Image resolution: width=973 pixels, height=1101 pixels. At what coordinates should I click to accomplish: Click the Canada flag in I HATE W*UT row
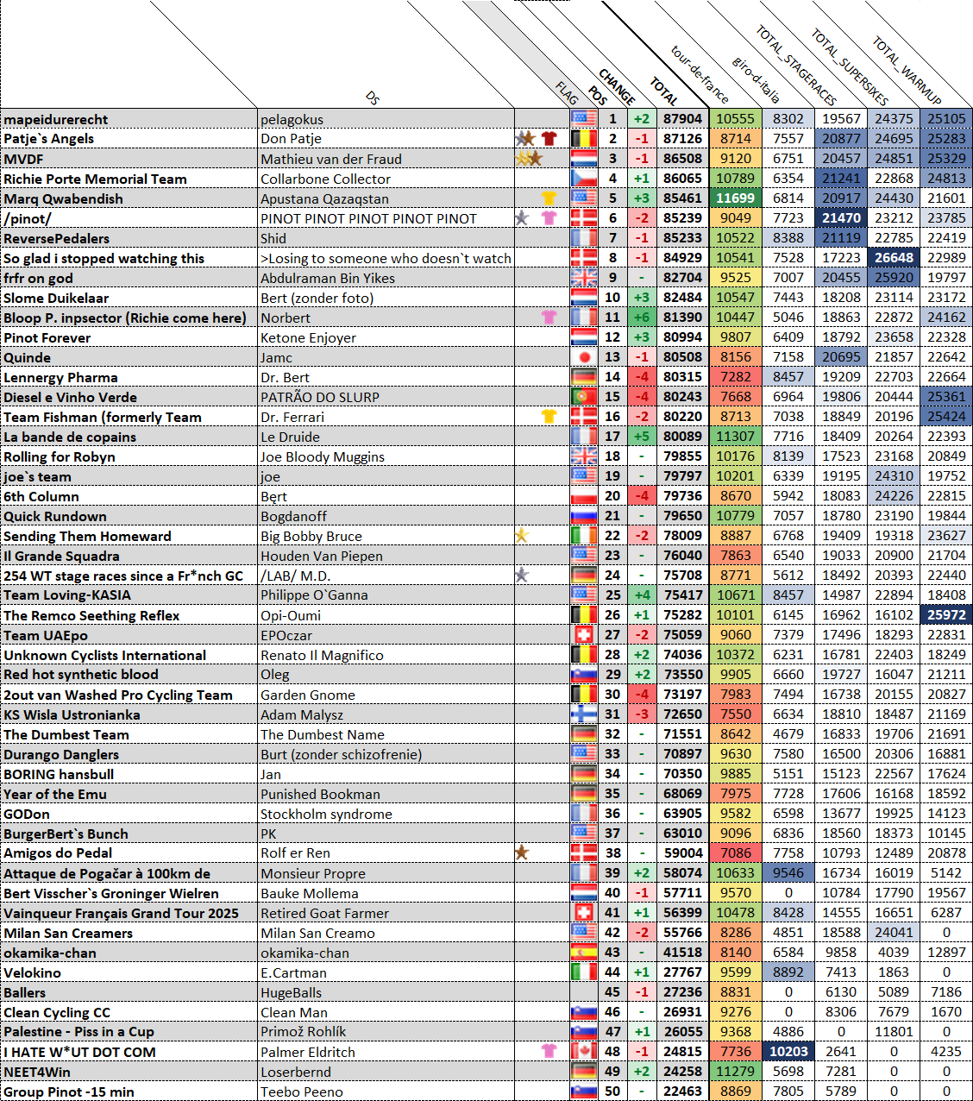coord(584,1051)
